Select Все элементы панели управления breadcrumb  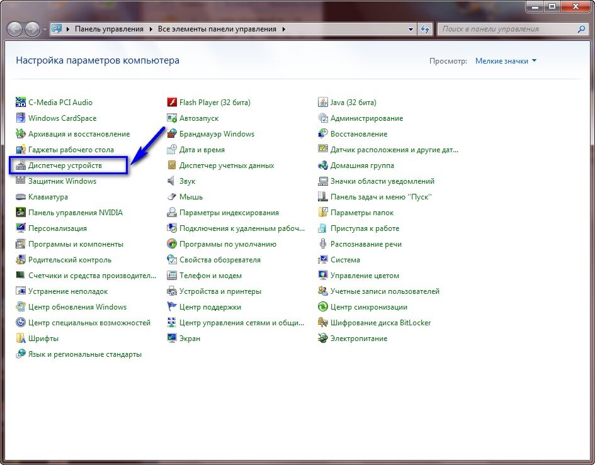217,29
